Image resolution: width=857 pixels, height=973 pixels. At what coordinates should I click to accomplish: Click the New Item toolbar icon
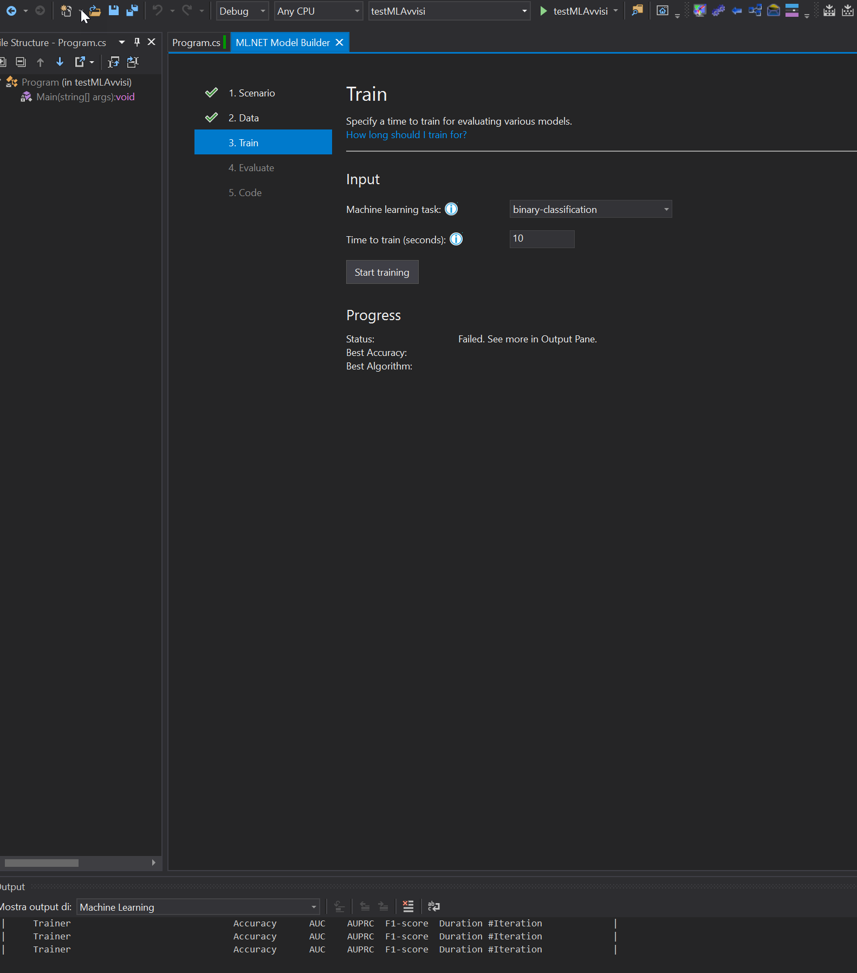pos(66,11)
